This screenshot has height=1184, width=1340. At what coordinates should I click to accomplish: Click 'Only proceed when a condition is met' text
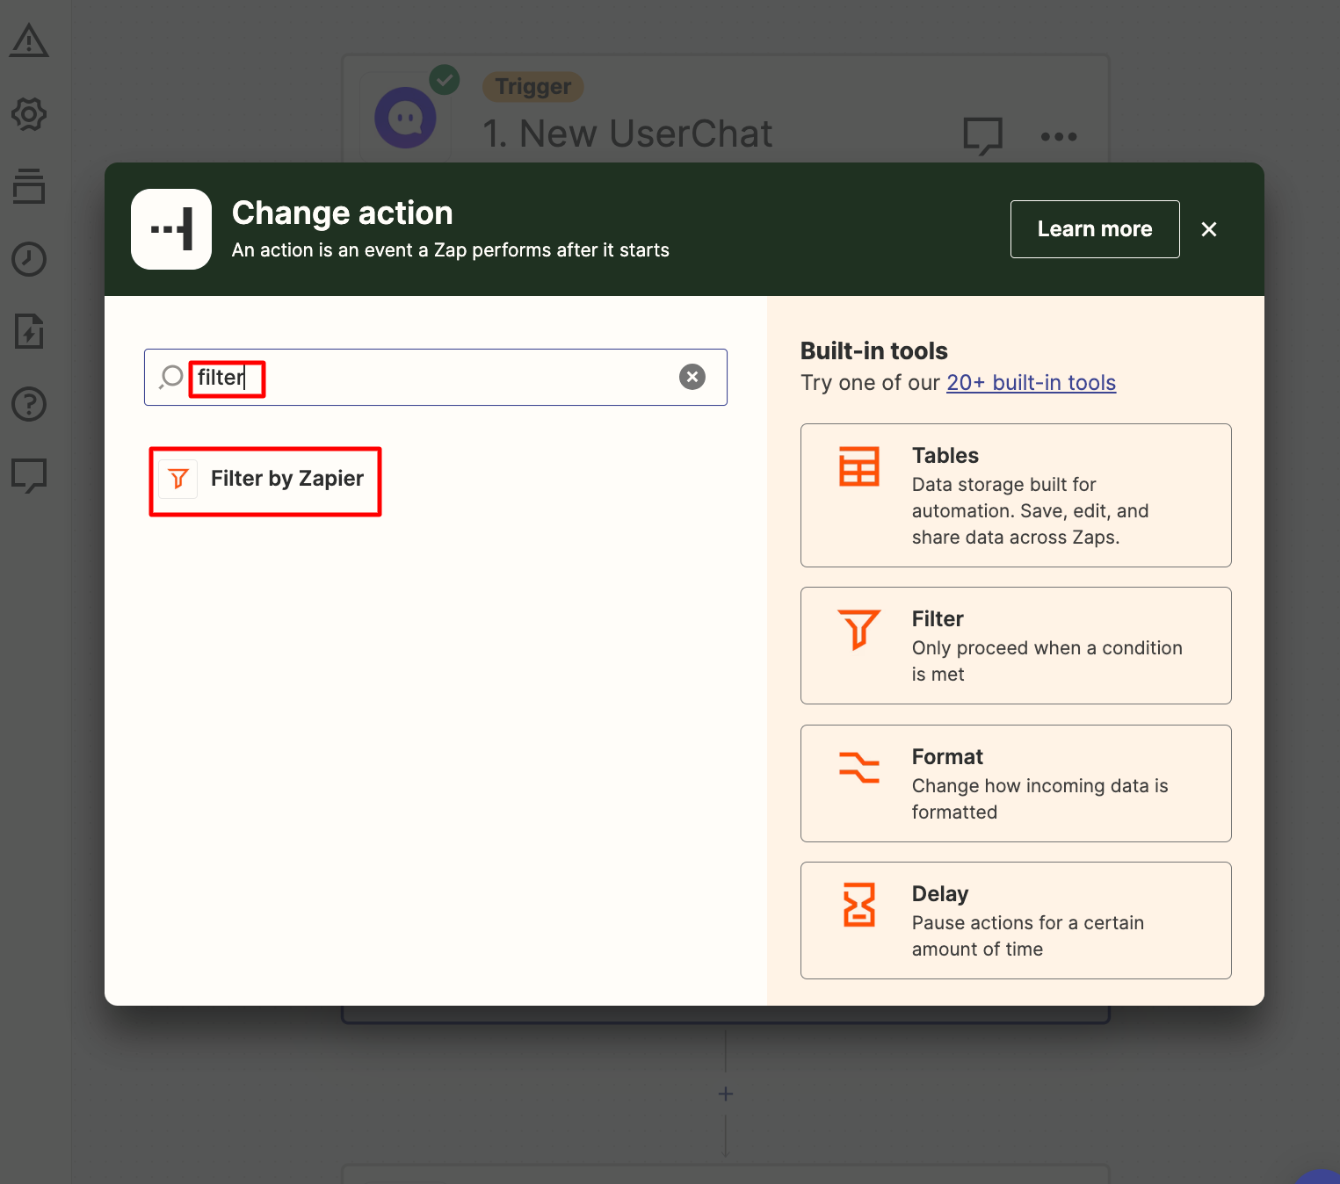click(x=1047, y=661)
